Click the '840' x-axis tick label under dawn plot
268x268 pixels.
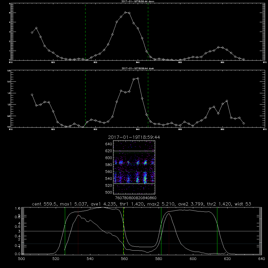[138, 62]
